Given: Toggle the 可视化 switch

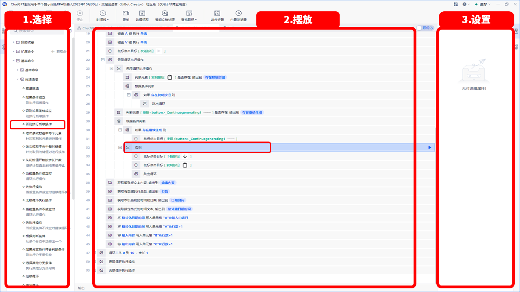Looking at the screenshot, I should pyautogui.click(x=425, y=28).
